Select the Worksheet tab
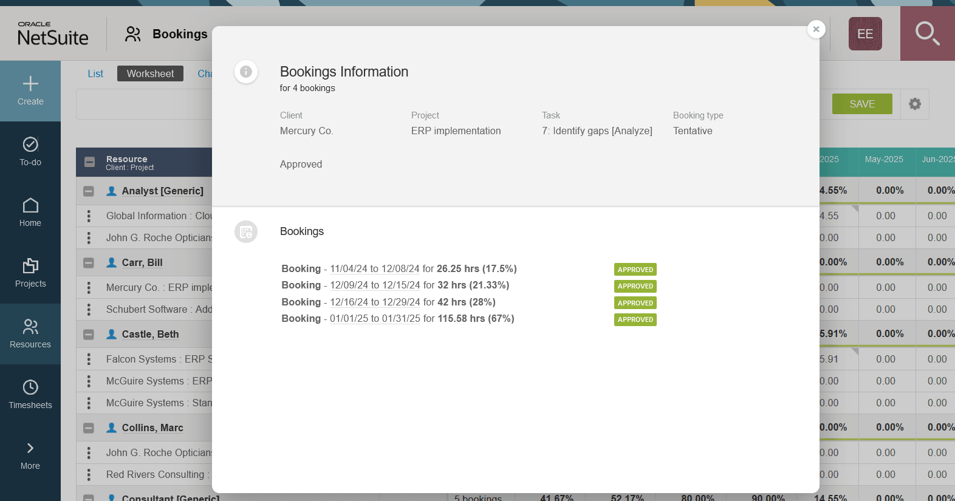Viewport: 955px width, 501px height. (150, 73)
